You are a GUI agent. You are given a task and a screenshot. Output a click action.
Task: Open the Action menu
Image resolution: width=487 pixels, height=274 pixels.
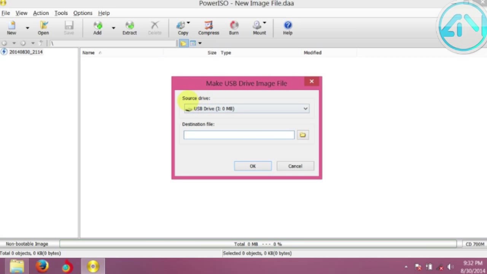tap(41, 13)
